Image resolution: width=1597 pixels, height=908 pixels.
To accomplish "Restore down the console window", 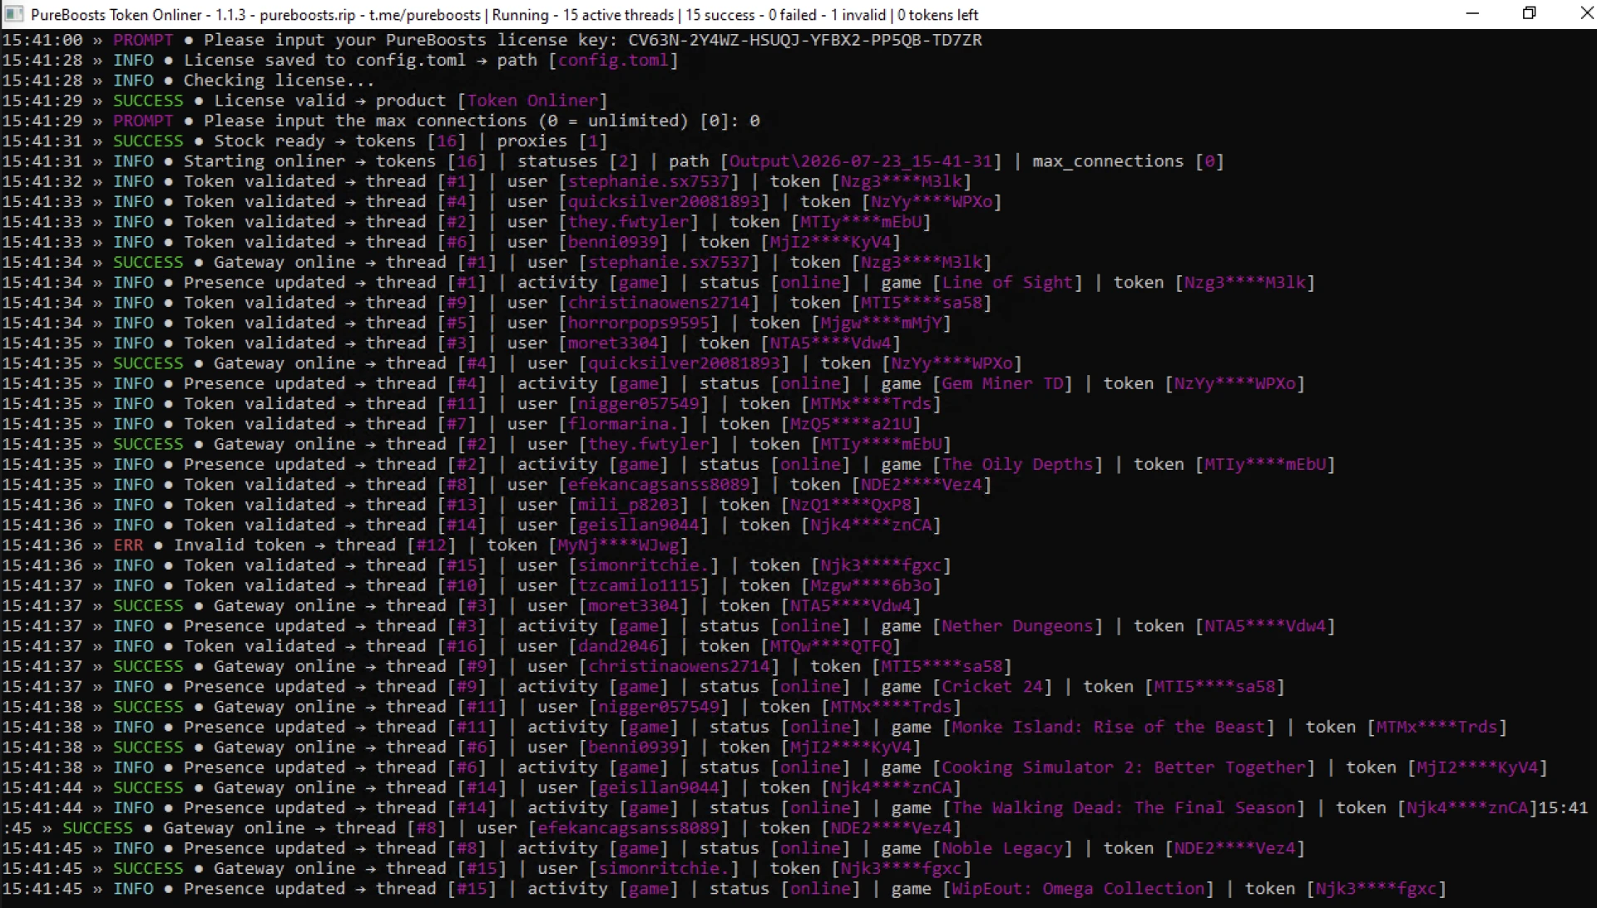I will [x=1529, y=14].
